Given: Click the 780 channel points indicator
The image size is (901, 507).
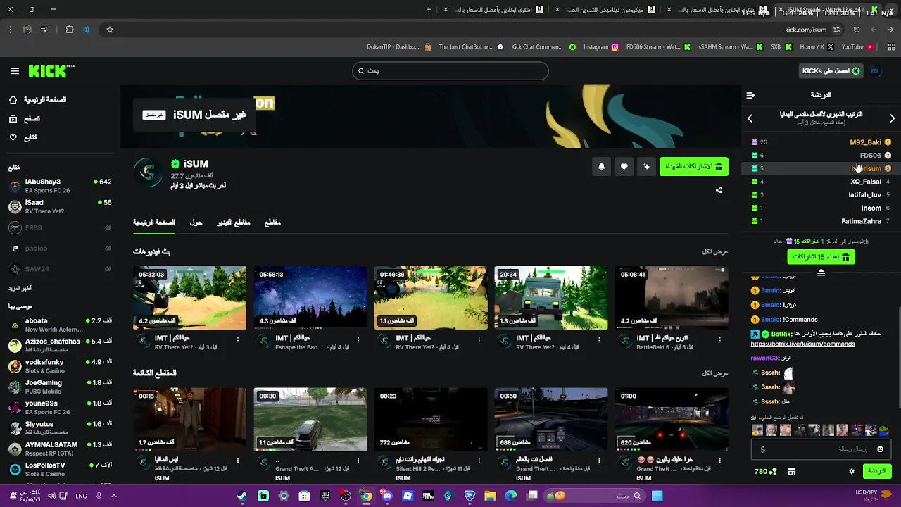Looking at the screenshot, I should tap(765, 471).
